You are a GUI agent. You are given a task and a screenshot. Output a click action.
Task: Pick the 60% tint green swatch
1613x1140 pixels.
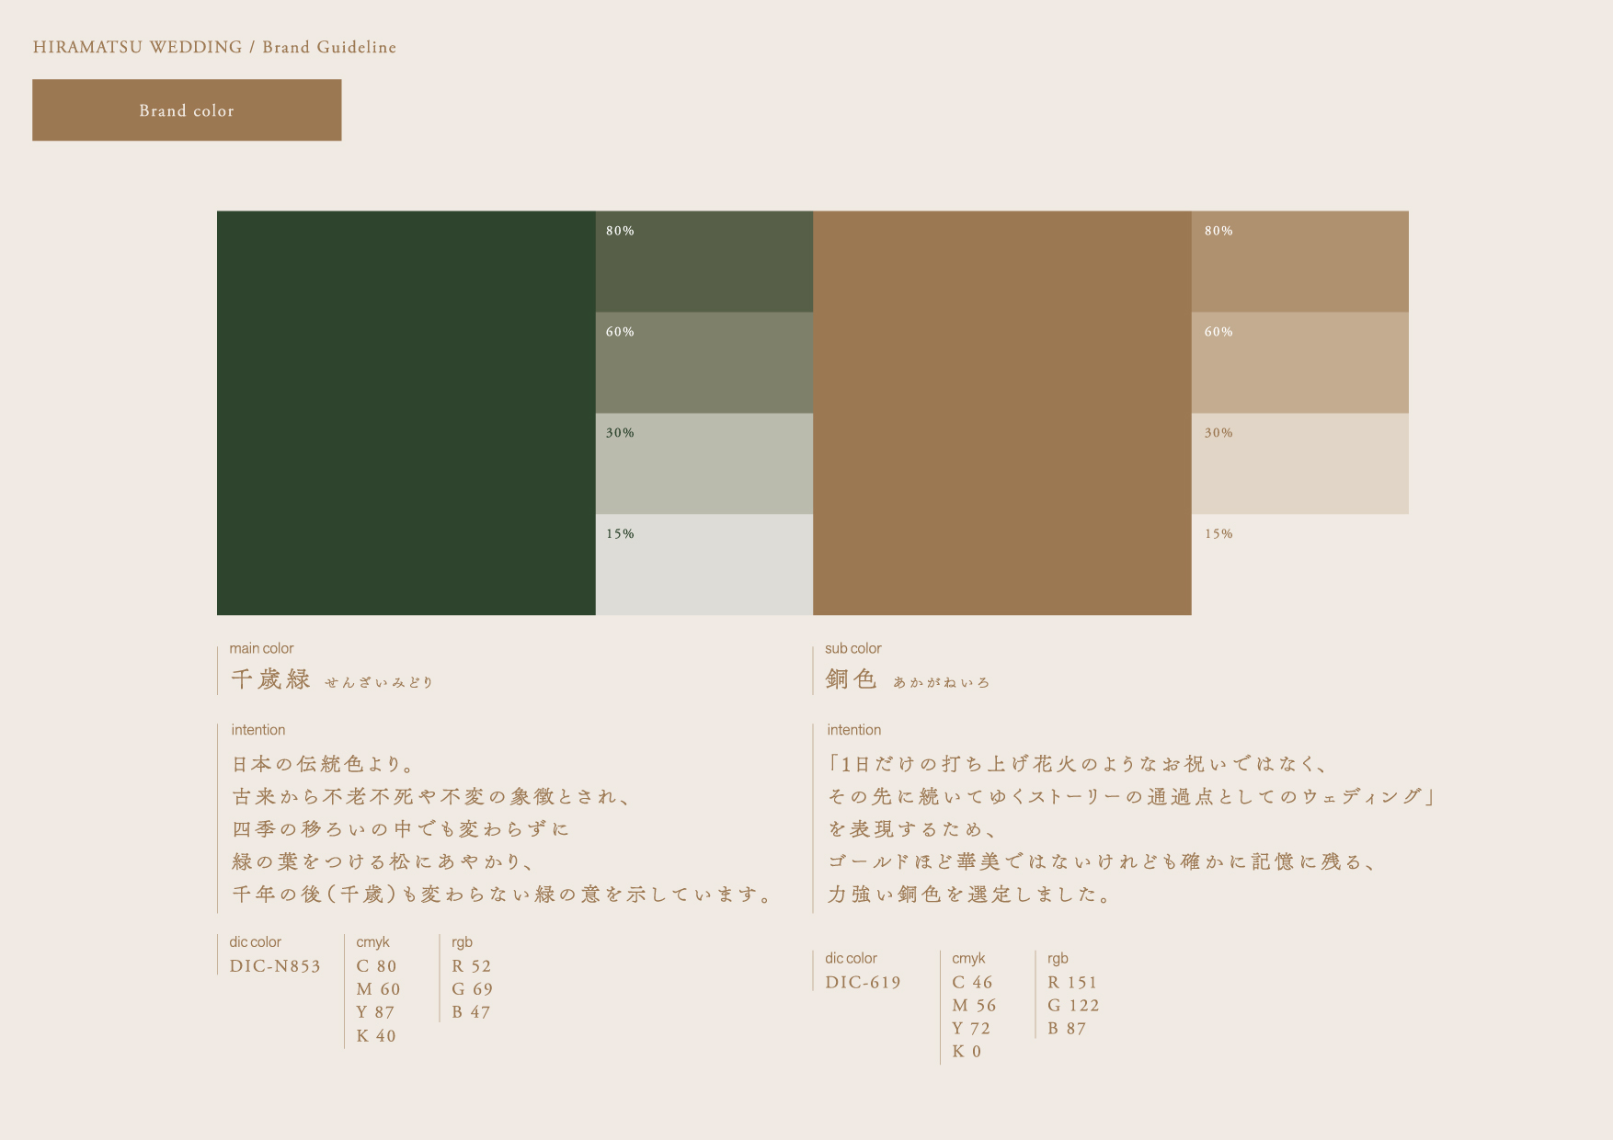coord(704,363)
